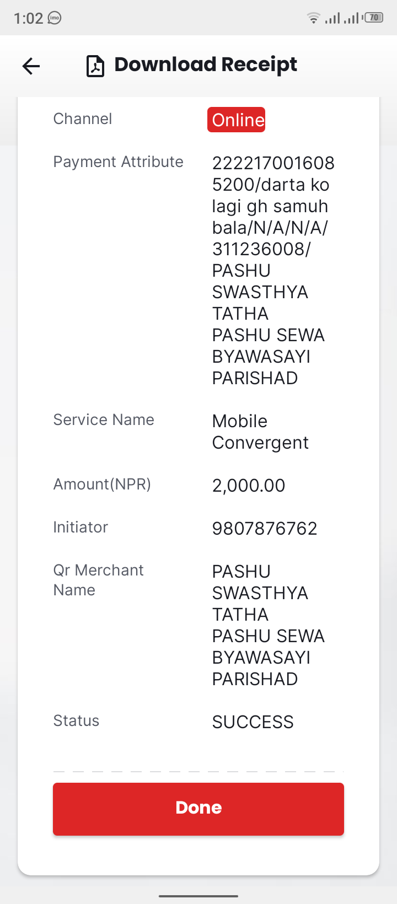Click the Download Receipt title text
Viewport: 397px width, 904px height.
206,65
